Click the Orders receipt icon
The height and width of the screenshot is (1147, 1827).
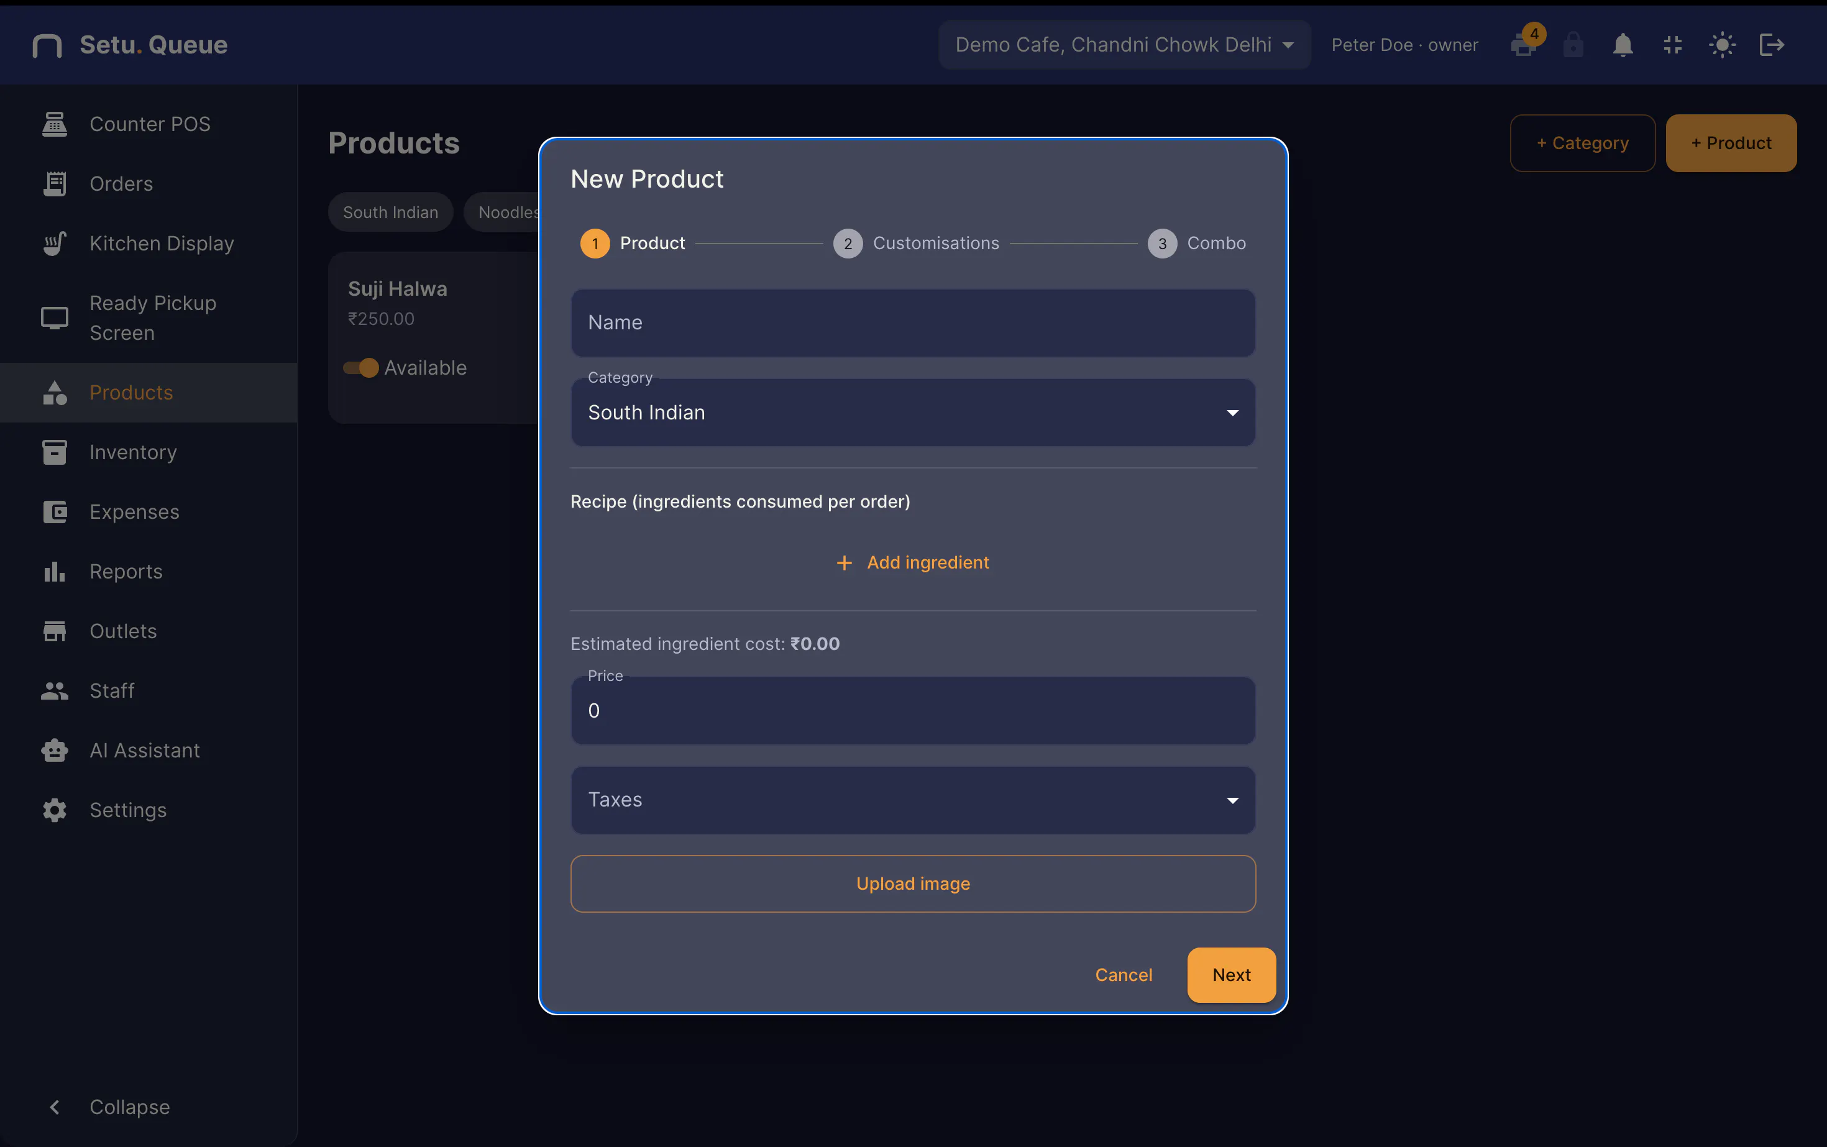(x=55, y=183)
